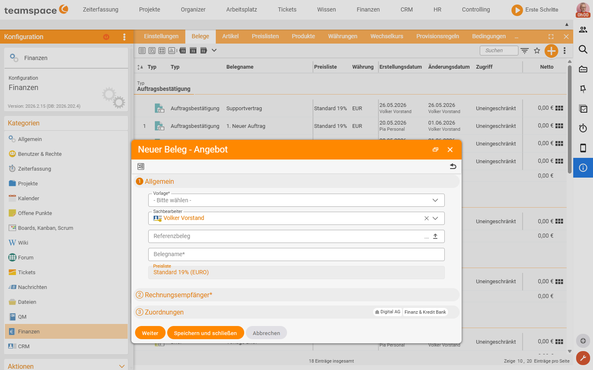Open the Controlling top menu

(476, 9)
